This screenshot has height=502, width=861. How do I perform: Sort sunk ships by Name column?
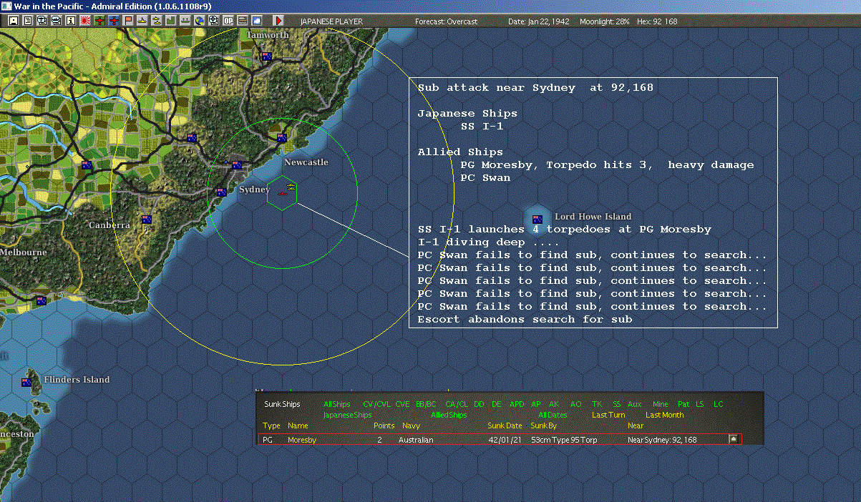click(x=298, y=425)
